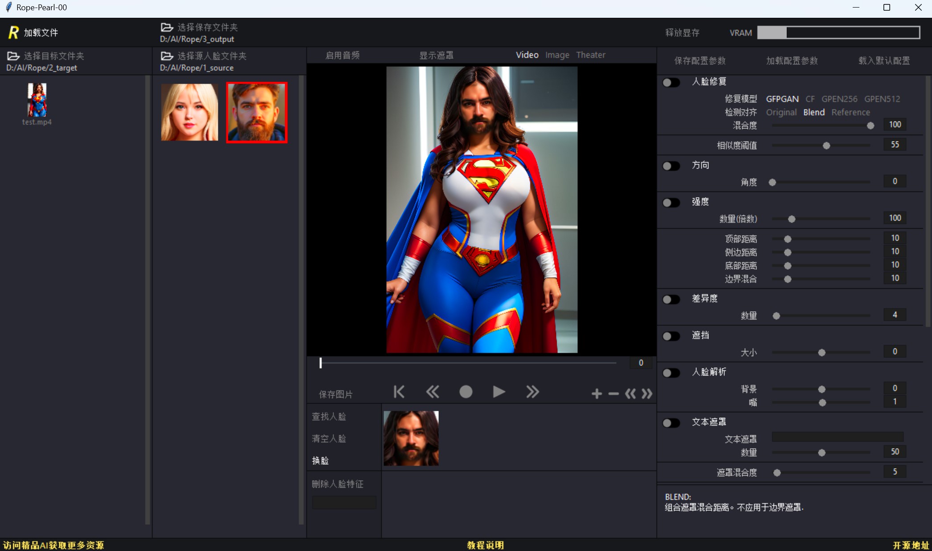Toggle 强度 strength switch
This screenshot has width=932, height=551.
671,203
